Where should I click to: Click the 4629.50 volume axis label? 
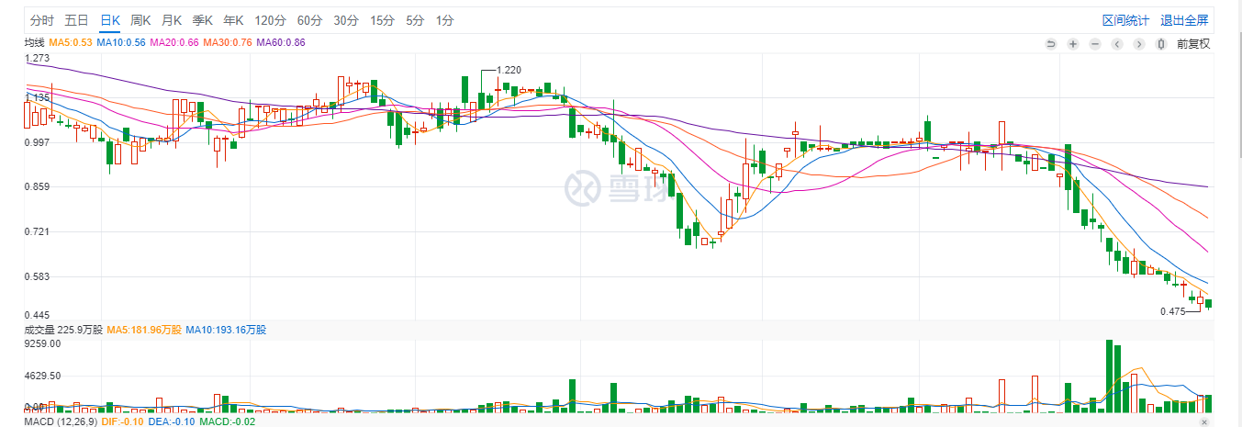point(42,376)
